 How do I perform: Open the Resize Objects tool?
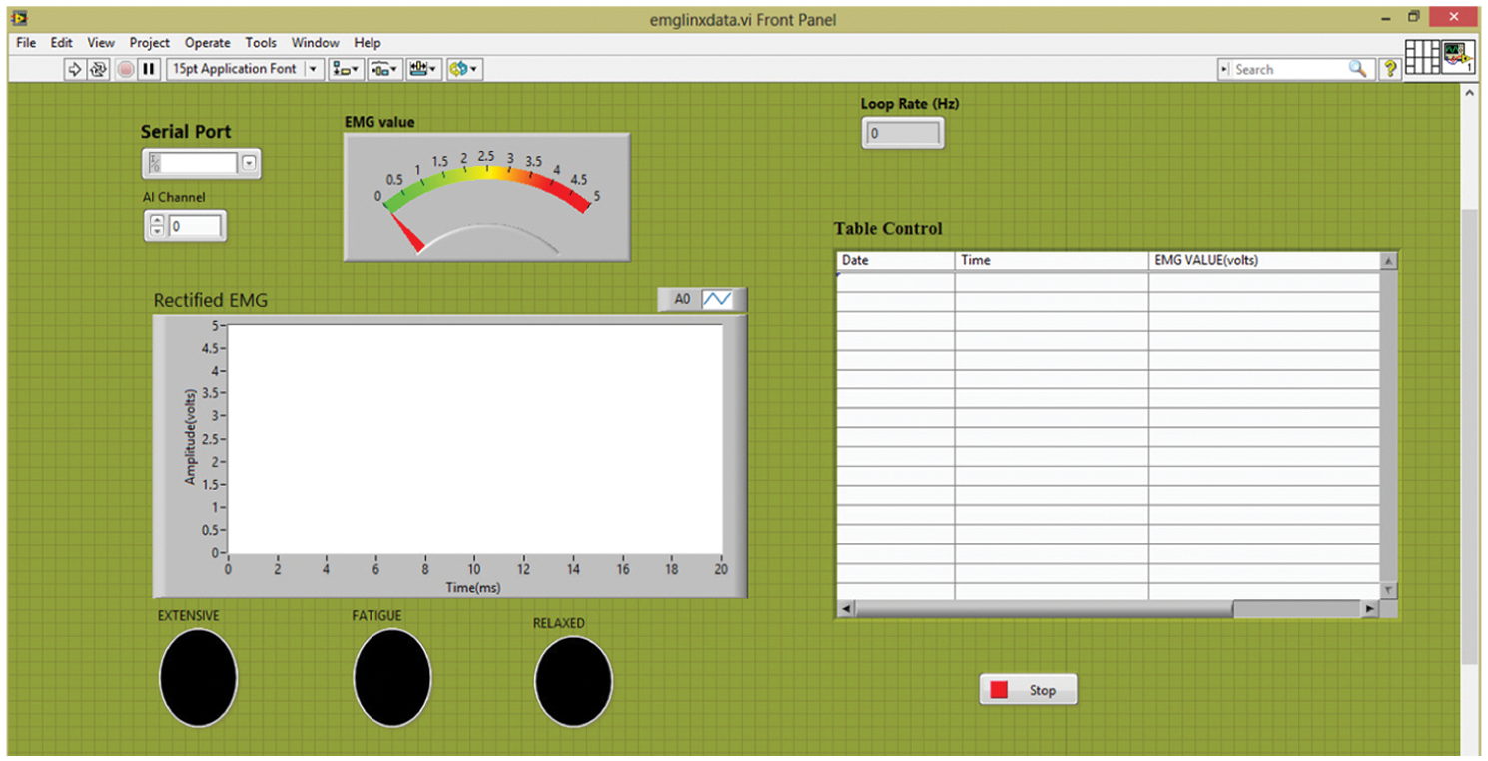(x=422, y=69)
